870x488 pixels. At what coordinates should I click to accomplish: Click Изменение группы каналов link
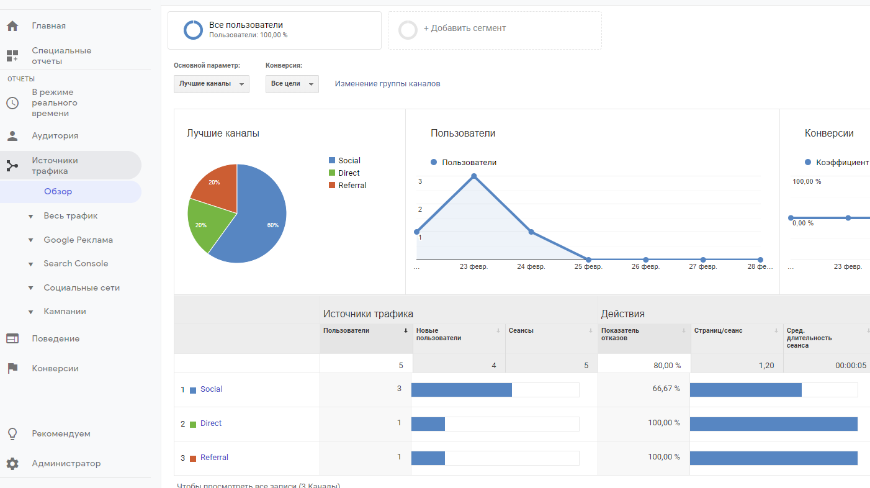(388, 84)
